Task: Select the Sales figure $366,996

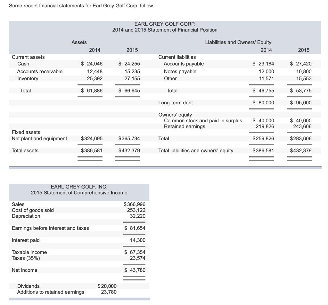Action: coord(135,204)
